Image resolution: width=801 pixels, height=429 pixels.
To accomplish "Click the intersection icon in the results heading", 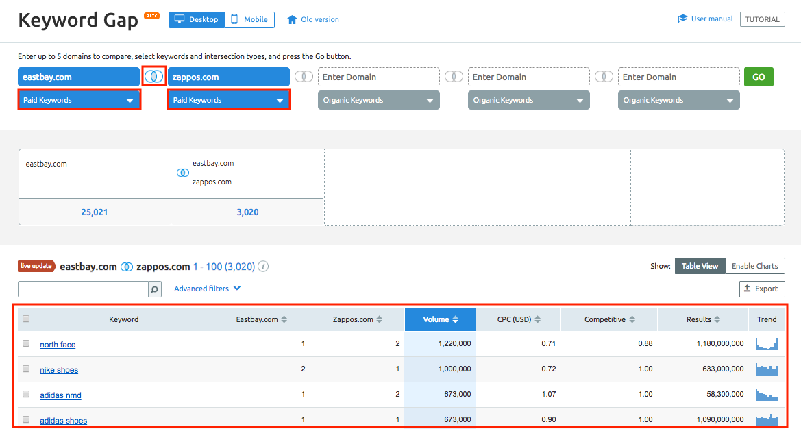I will (x=127, y=267).
